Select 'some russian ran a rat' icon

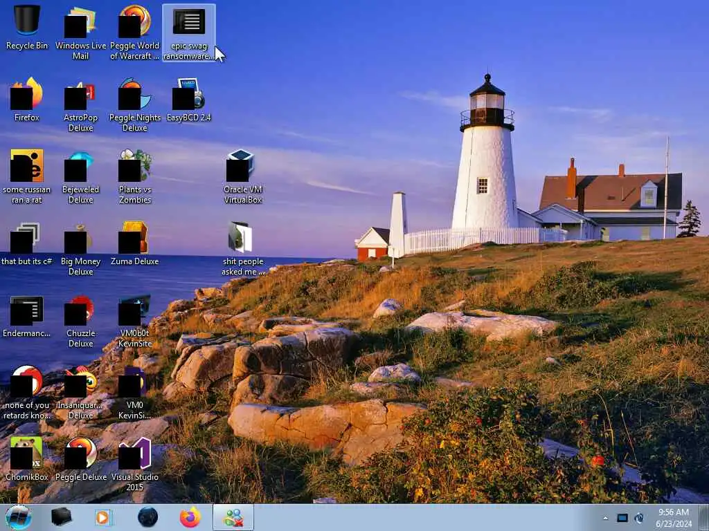[x=27, y=176]
